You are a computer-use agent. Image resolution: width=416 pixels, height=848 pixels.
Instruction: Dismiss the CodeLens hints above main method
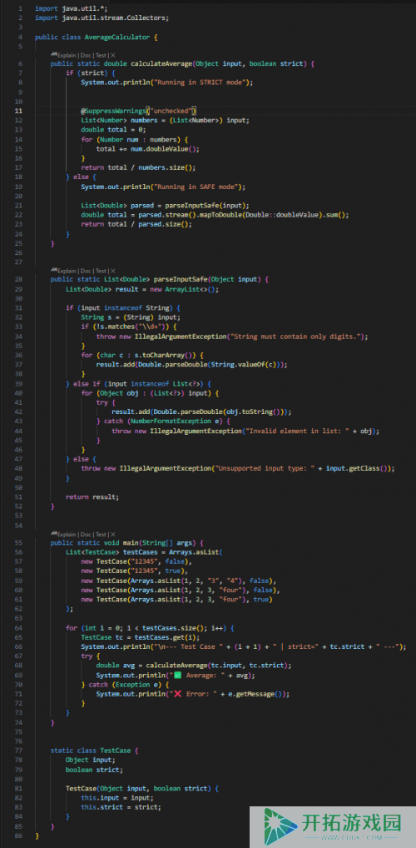tap(113, 534)
